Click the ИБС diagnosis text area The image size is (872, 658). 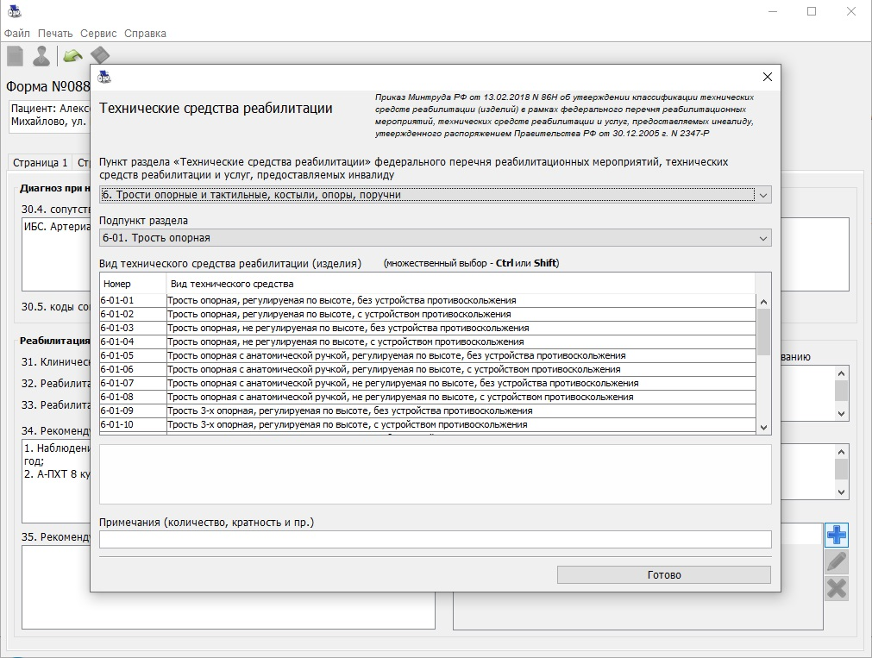(x=56, y=254)
